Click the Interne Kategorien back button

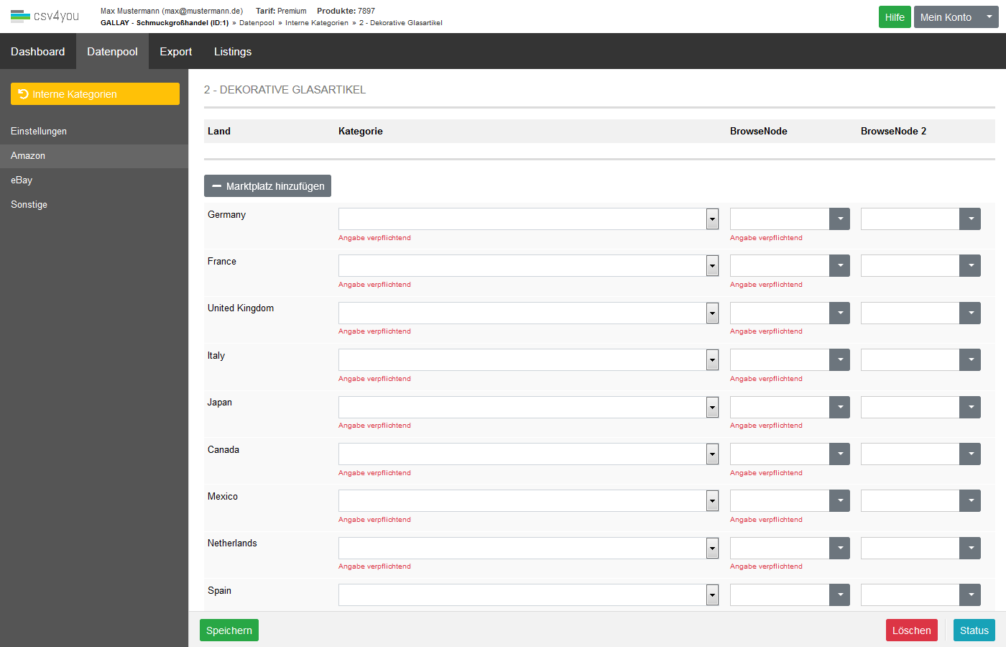pos(95,94)
